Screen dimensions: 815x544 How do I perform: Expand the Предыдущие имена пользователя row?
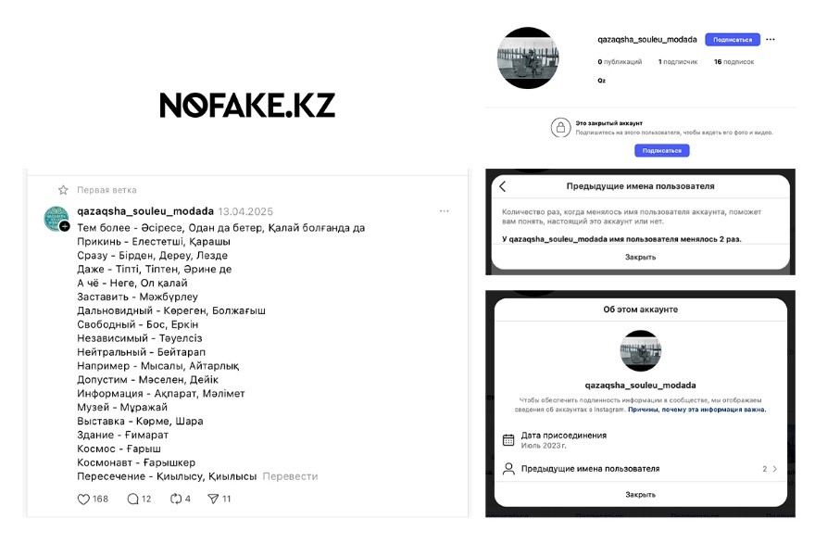(x=640, y=469)
